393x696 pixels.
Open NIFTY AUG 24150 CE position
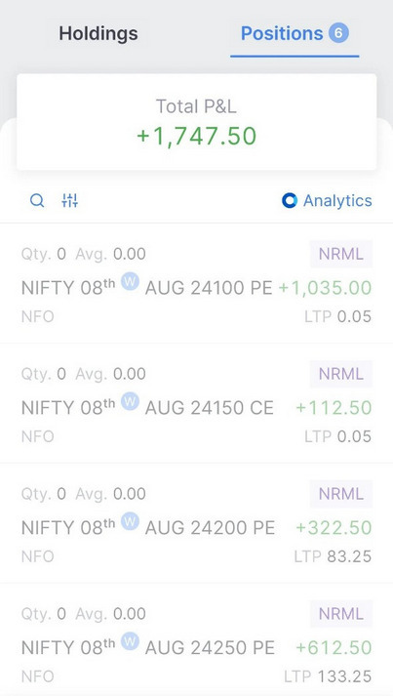point(197,403)
